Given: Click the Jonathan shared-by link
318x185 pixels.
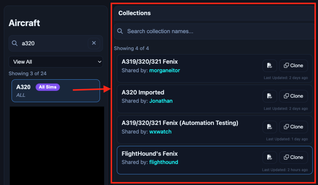Looking at the screenshot, I should (x=161, y=101).
